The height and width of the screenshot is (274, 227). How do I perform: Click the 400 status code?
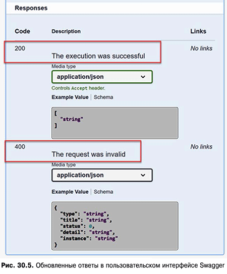coord(20,147)
